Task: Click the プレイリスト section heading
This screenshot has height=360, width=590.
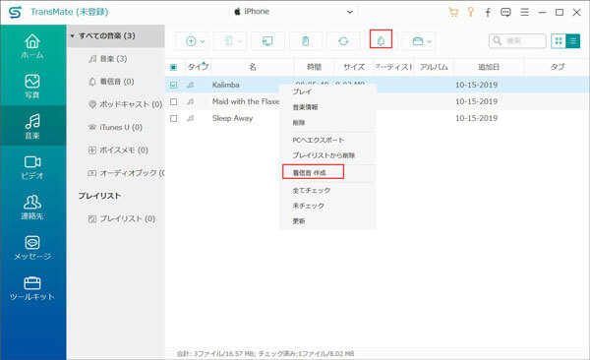Action: [99, 196]
